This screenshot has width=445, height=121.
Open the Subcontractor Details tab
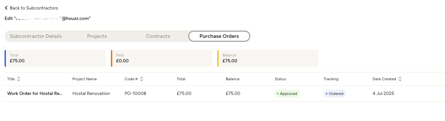(36, 36)
